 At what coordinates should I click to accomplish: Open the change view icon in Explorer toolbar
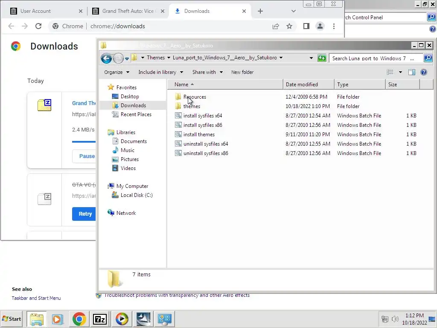390,72
